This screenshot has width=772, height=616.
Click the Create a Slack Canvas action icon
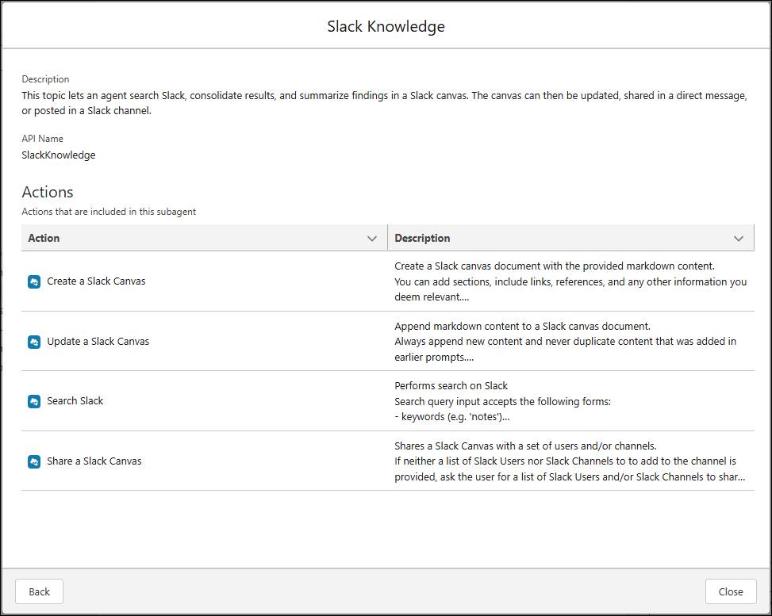tap(34, 282)
